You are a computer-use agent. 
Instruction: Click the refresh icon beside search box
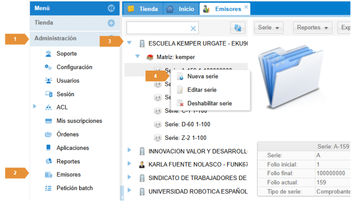(x=237, y=28)
